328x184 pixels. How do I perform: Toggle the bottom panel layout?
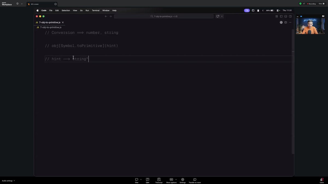[286, 16]
